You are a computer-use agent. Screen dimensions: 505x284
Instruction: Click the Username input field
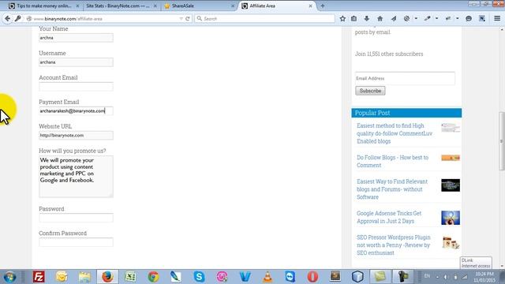click(76, 62)
